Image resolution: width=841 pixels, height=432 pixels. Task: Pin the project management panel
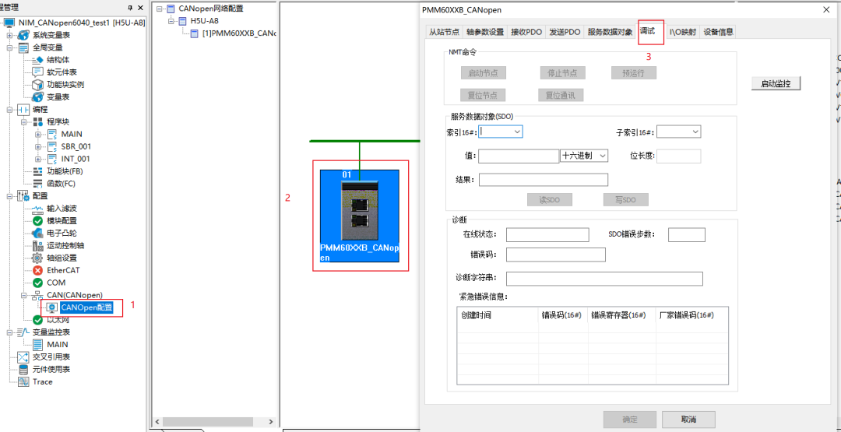tap(130, 8)
